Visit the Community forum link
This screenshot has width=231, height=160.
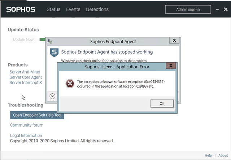click(27, 125)
